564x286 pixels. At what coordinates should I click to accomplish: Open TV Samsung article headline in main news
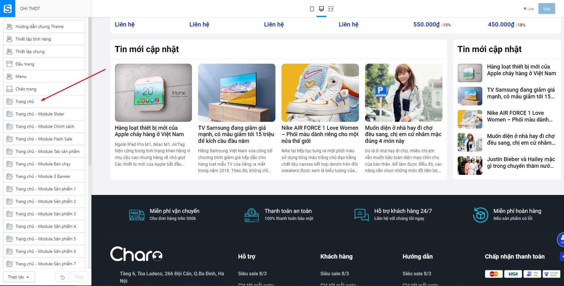click(x=236, y=134)
